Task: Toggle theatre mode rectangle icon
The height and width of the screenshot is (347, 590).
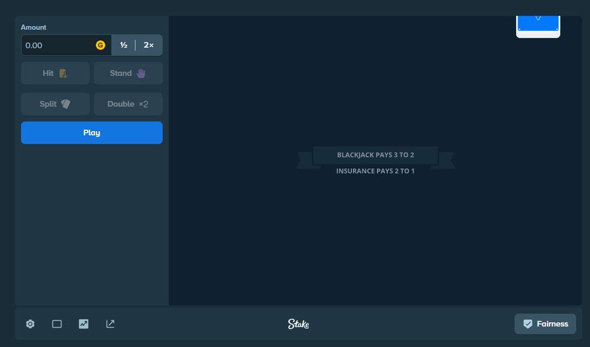Action: [x=57, y=324]
